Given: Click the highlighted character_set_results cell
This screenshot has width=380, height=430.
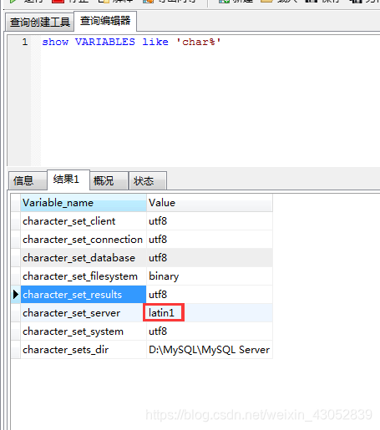Looking at the screenshot, I should pos(84,295).
